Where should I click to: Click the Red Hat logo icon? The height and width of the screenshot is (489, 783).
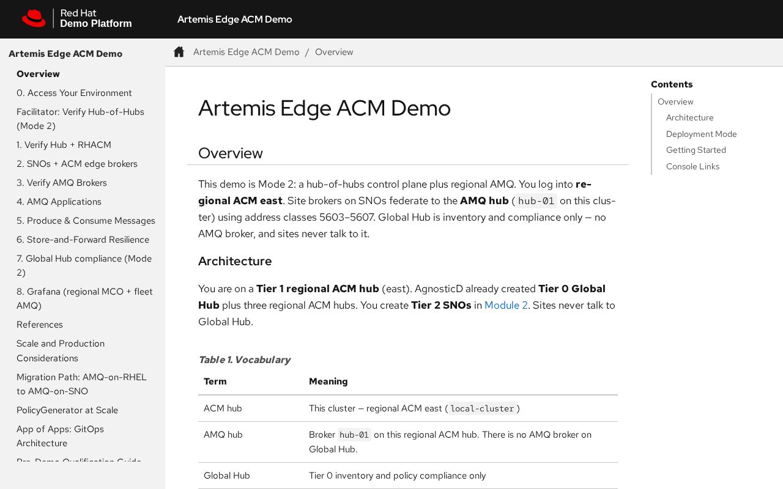34,18
